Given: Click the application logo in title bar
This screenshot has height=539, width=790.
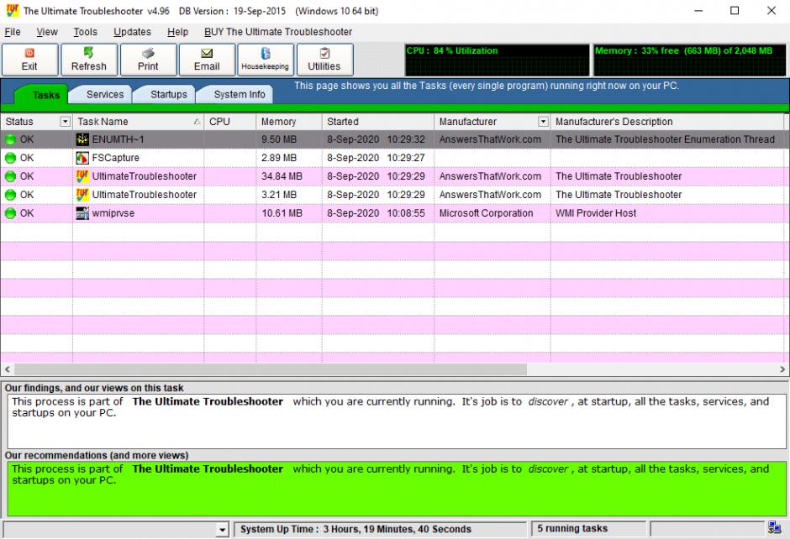Looking at the screenshot, I should (x=12, y=11).
